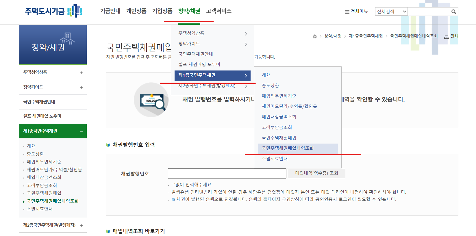Screen dimensions: 476x236
Task: Choose 매입의무면제기준 in the submenu
Action: coord(279,96)
